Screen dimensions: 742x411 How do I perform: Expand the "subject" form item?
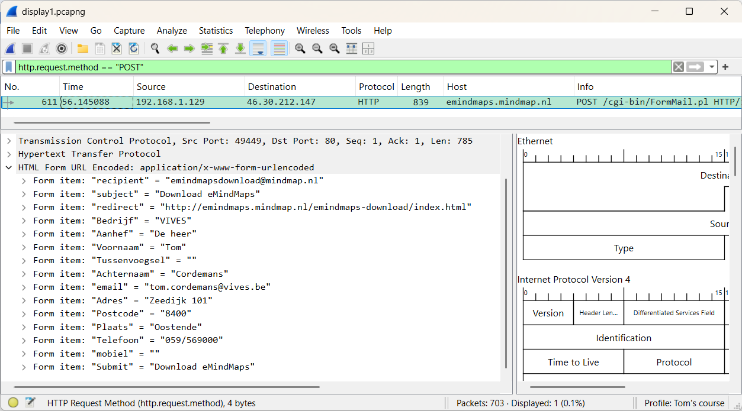click(x=24, y=194)
